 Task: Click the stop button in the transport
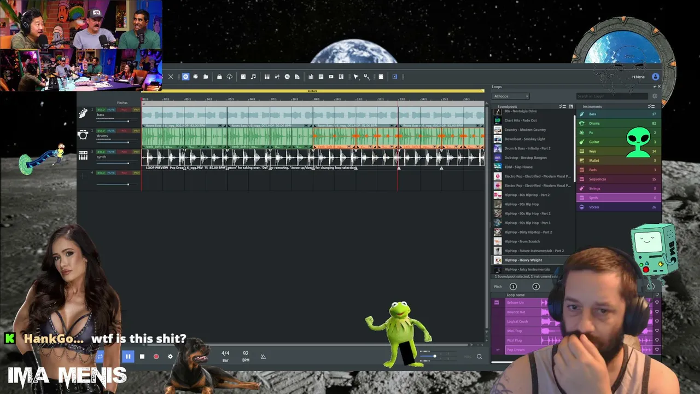point(142,357)
